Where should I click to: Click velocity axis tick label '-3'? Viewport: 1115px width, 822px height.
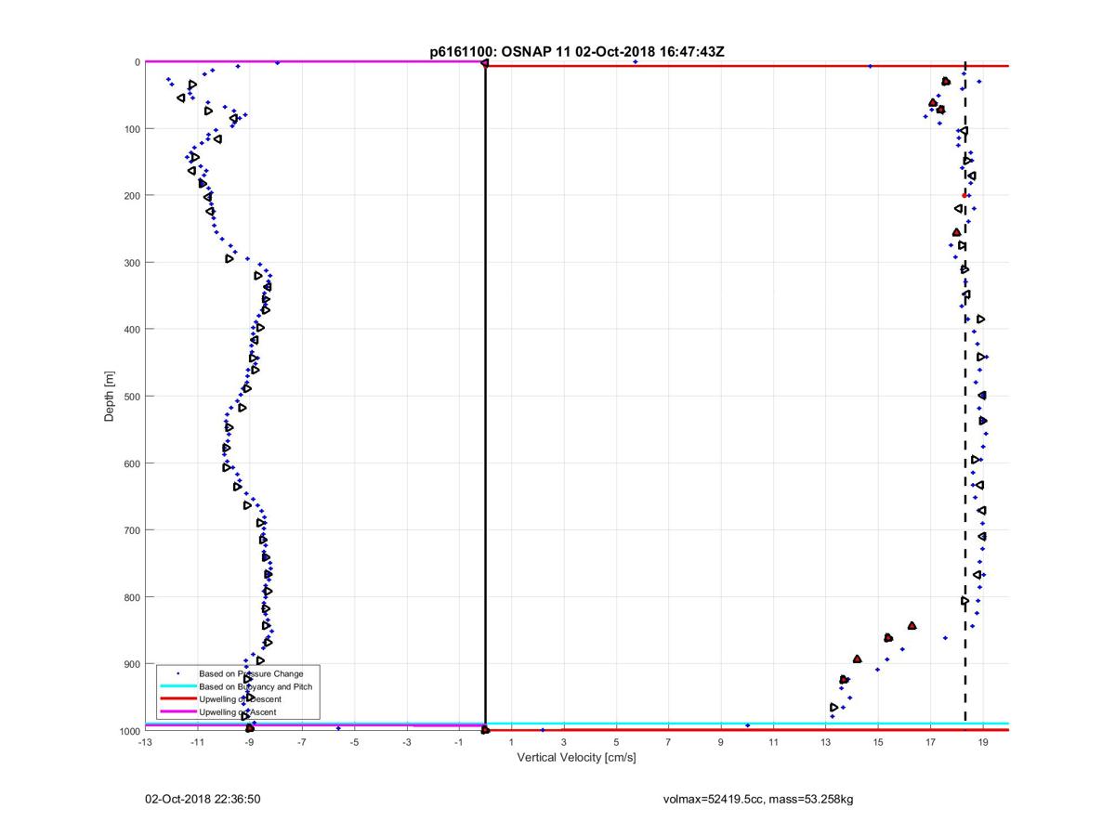406,742
